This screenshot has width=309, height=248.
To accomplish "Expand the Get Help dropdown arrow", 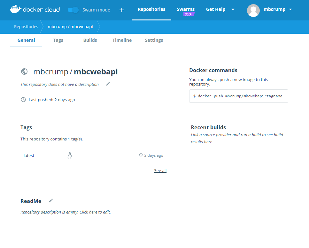I will click(233, 10).
